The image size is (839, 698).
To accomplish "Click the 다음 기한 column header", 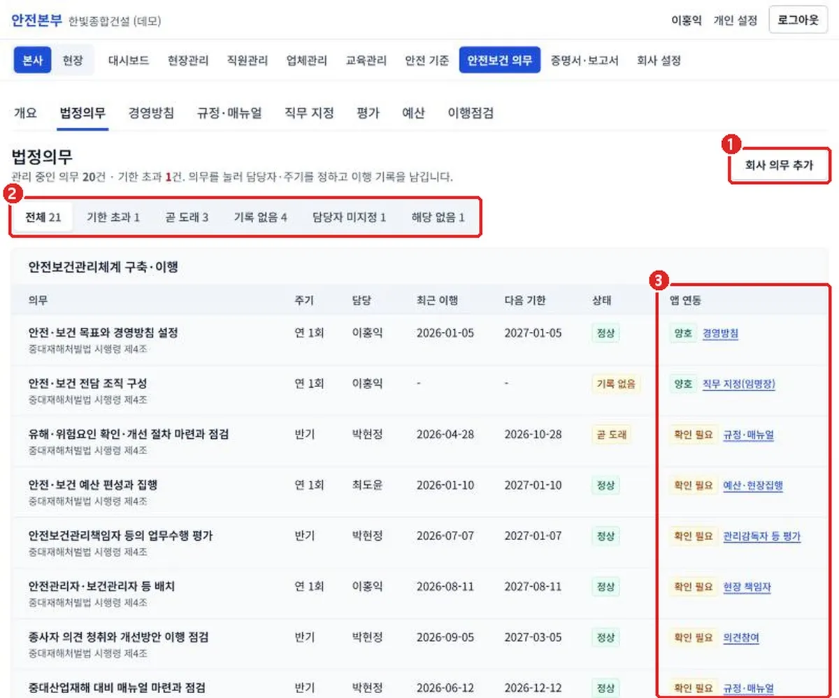I will click(525, 301).
